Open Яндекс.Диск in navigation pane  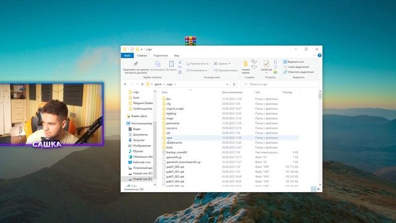pyautogui.click(x=137, y=116)
